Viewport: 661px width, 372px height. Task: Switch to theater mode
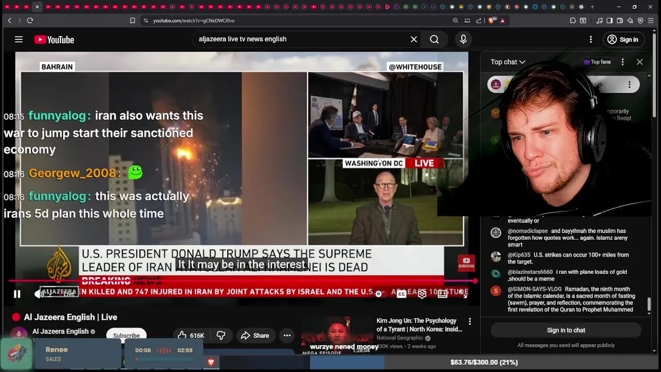coord(443,294)
